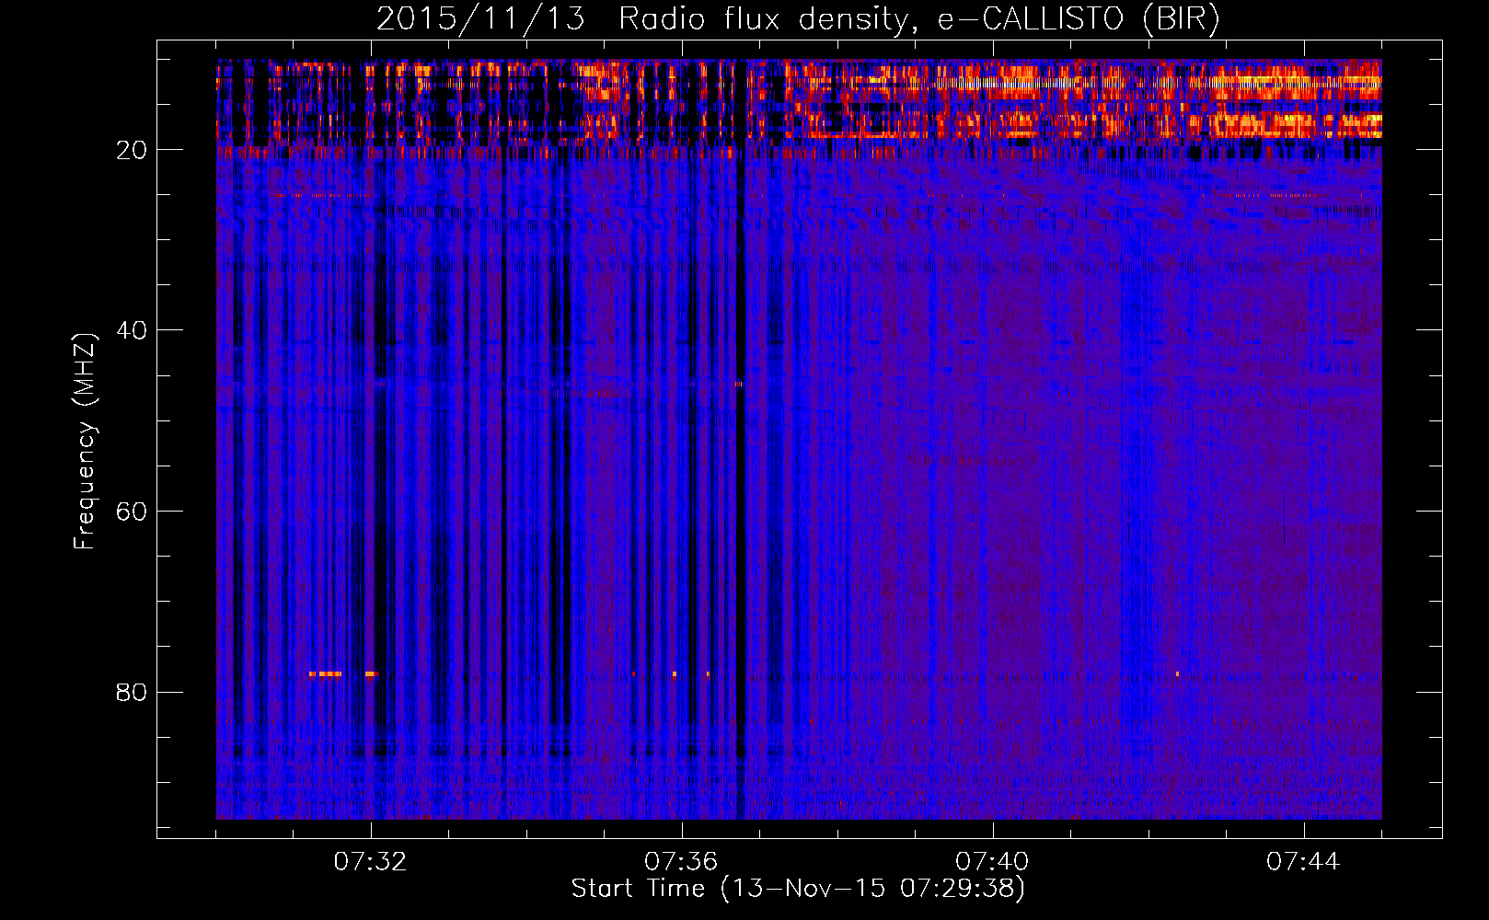1489x920 pixels.
Task: Click the 07:32 time tick label
Action: tap(370, 862)
